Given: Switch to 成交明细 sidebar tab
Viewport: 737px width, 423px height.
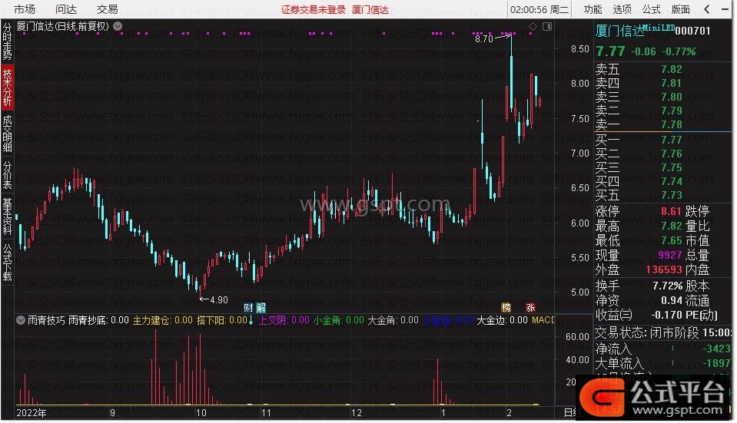Looking at the screenshot, I should (7, 134).
